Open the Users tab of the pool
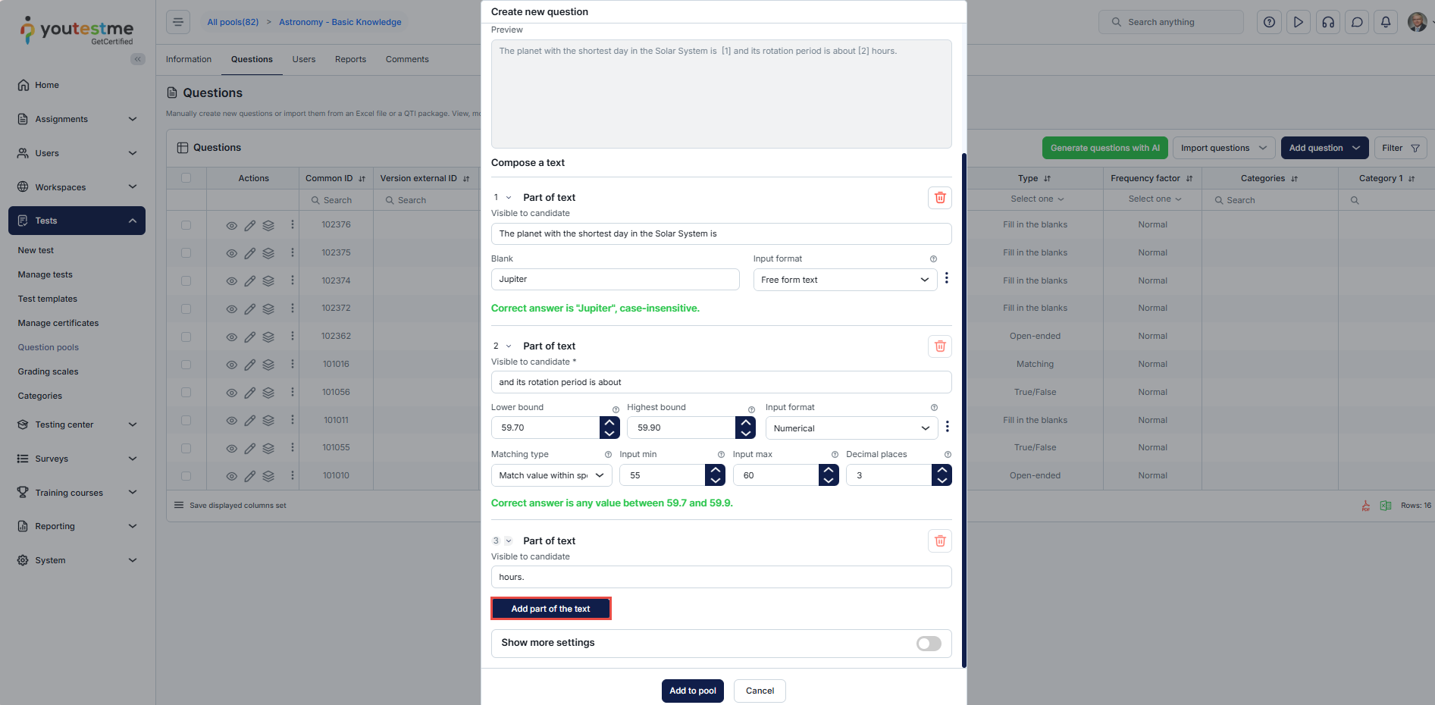1435x705 pixels. pyautogui.click(x=304, y=59)
